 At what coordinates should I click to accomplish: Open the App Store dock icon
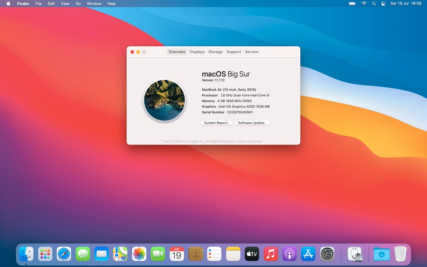tap(308, 254)
